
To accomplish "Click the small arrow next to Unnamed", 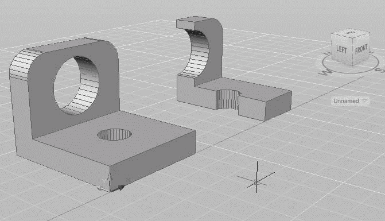I will point(365,101).
